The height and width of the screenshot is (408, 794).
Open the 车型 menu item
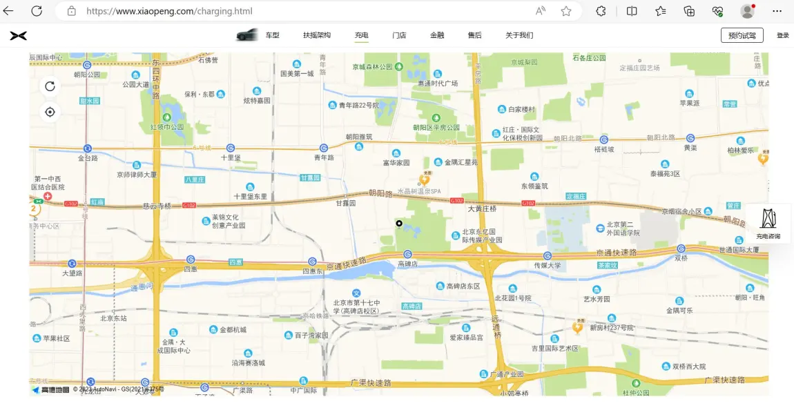point(273,35)
